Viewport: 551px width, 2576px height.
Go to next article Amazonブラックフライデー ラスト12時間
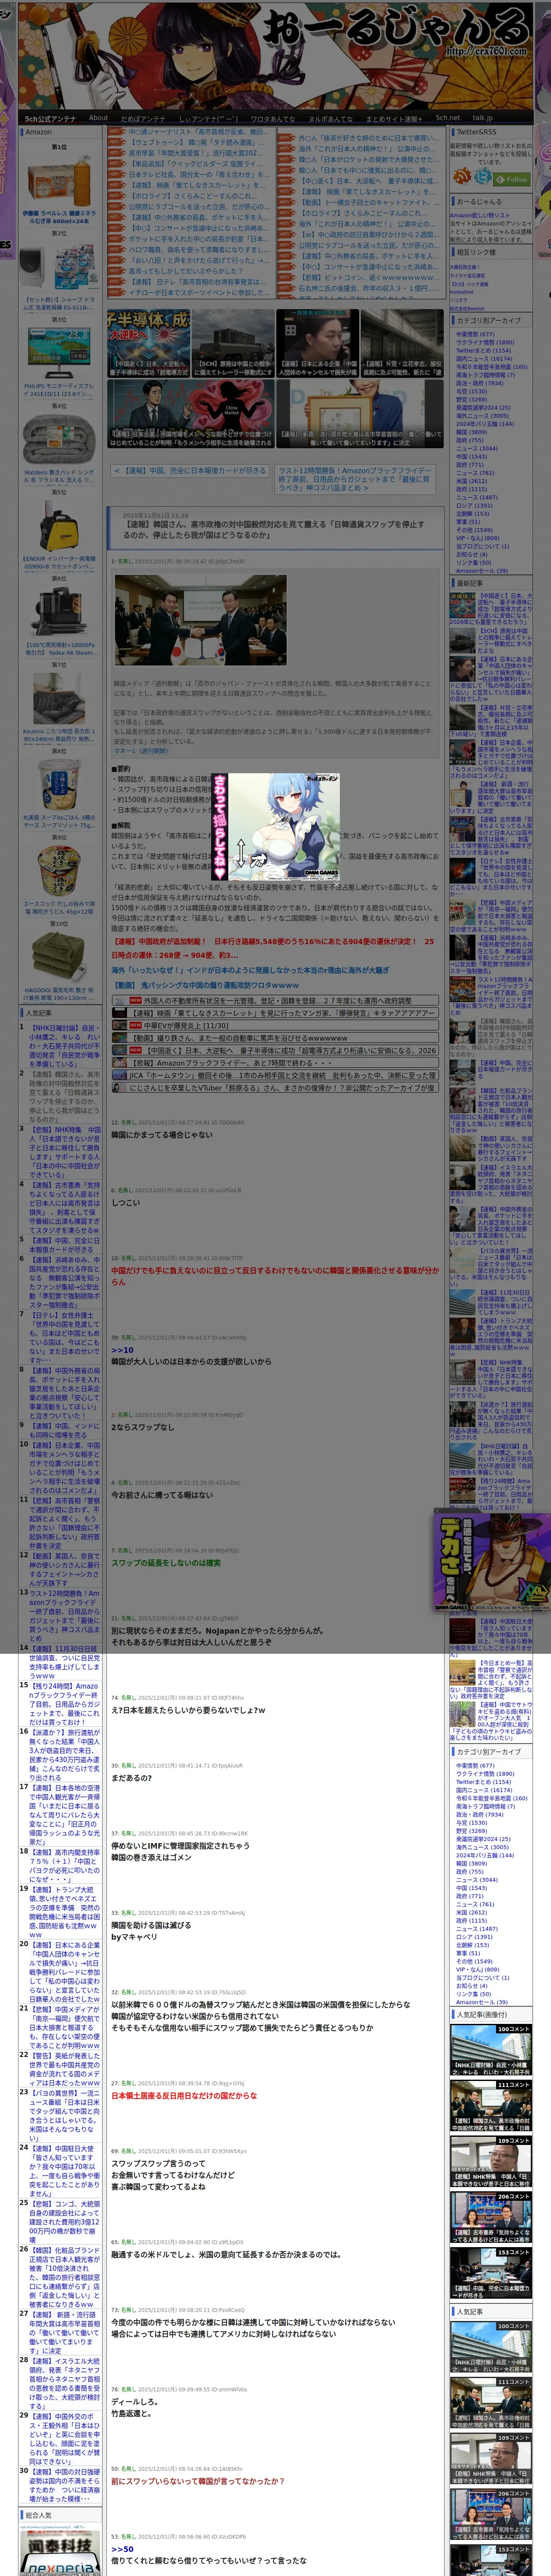(355, 479)
